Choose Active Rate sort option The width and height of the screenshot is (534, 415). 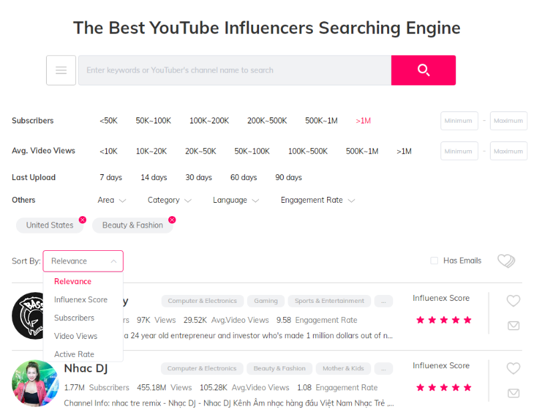point(74,354)
